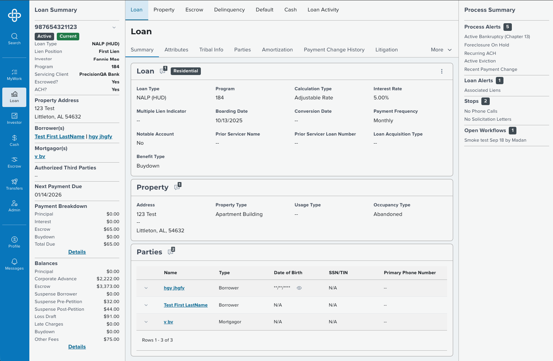
Task: Open the Escrow sidebar section
Action: [x=14, y=163]
